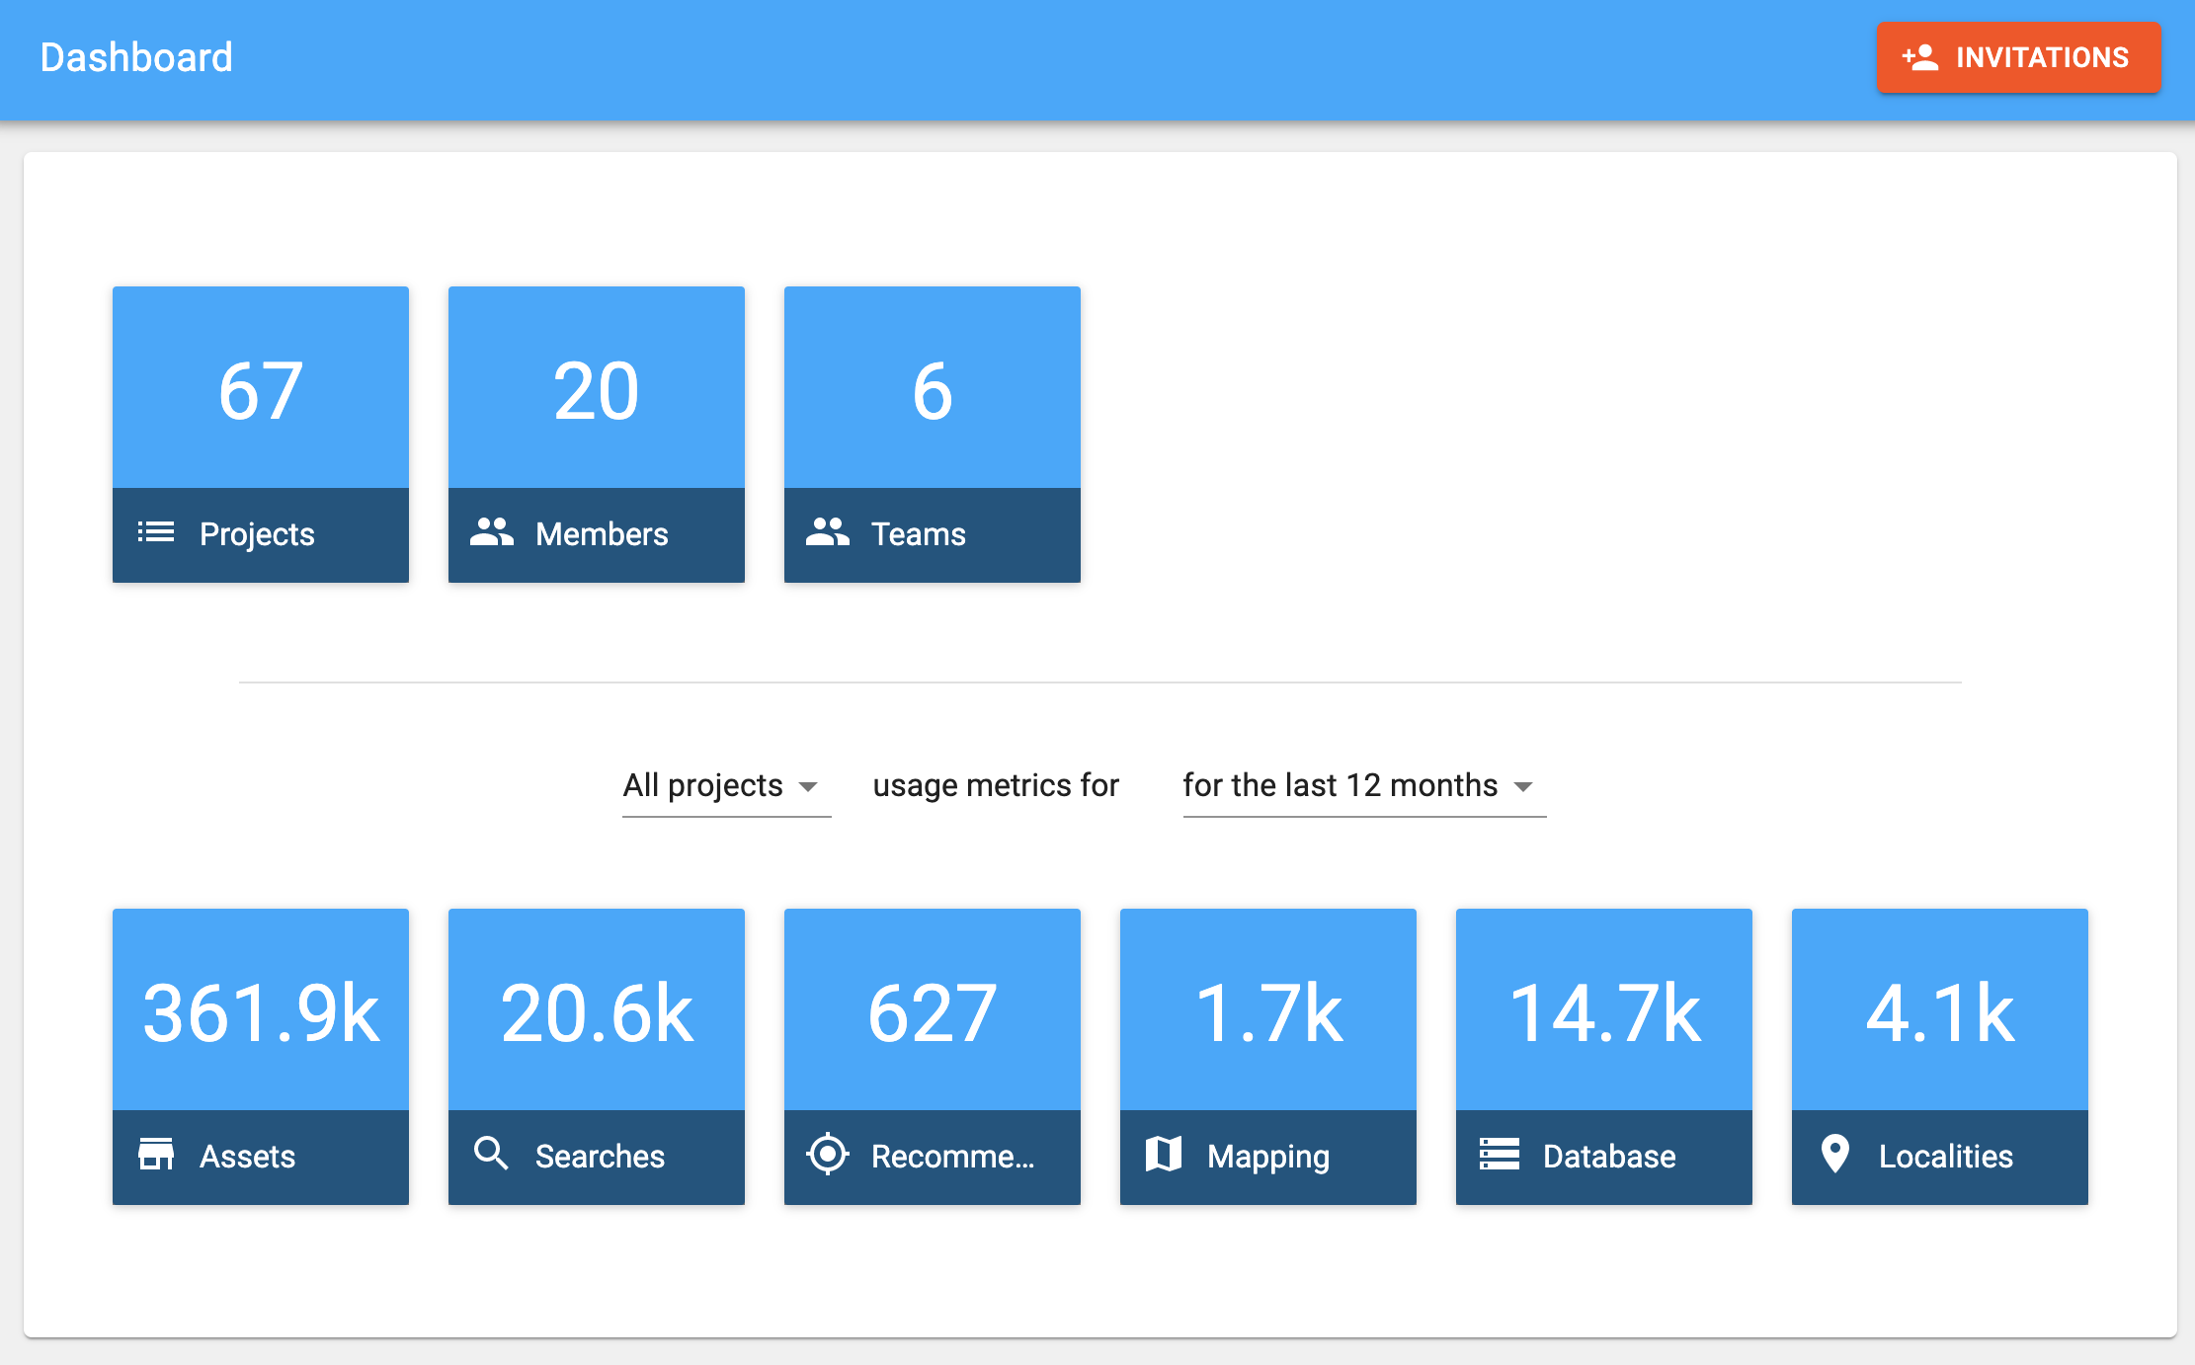Screen dimensions: 2195x1365
Task: Click the Recommendations target icon
Action: tap(827, 1154)
